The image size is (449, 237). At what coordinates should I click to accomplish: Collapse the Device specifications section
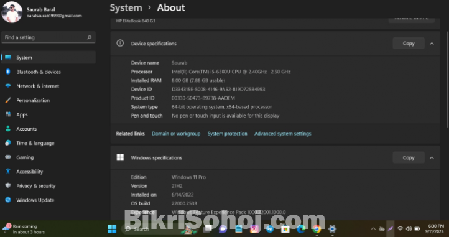coord(432,44)
